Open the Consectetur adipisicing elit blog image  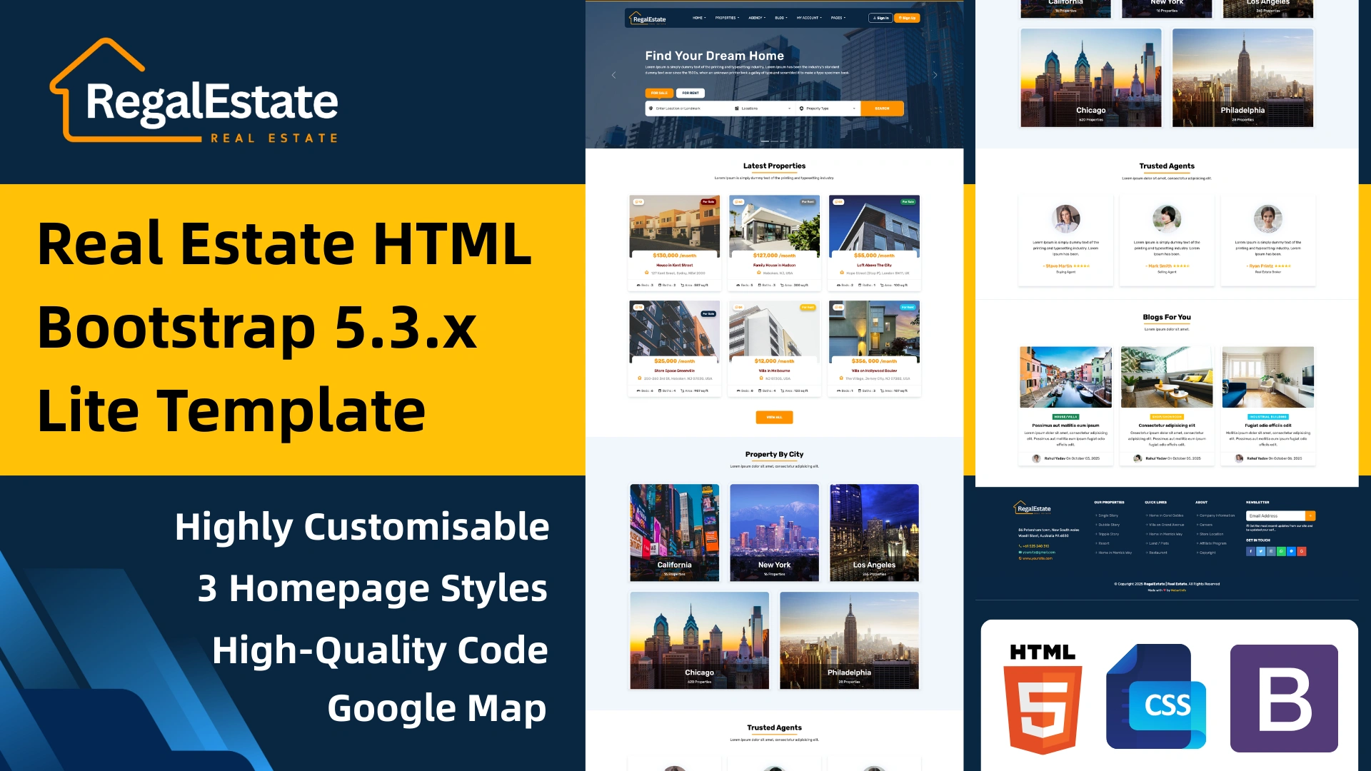pos(1167,377)
